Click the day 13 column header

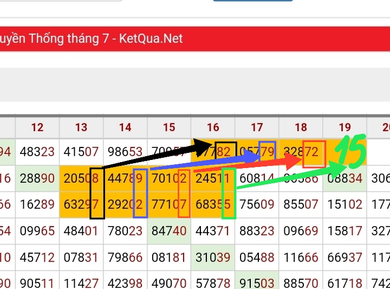click(81, 127)
